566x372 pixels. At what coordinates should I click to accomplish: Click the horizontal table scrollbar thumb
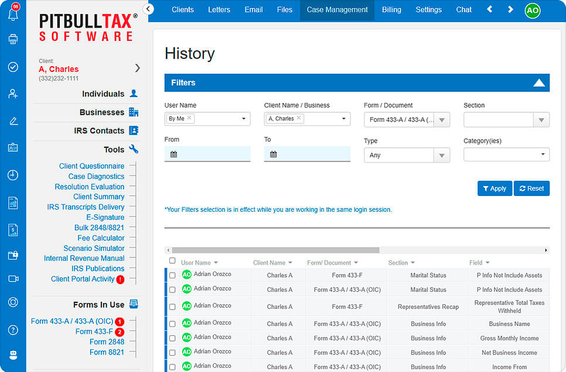click(276, 250)
